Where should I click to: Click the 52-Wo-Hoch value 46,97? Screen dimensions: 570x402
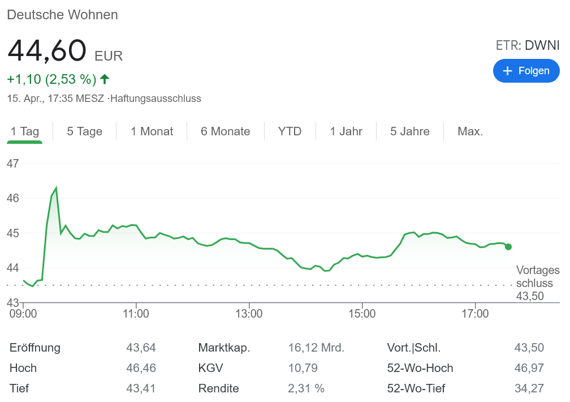click(x=529, y=368)
